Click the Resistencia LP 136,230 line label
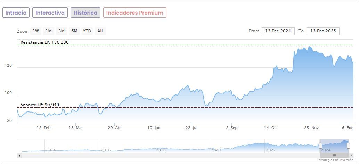Screen dimensions: 360x166 click(x=45, y=42)
